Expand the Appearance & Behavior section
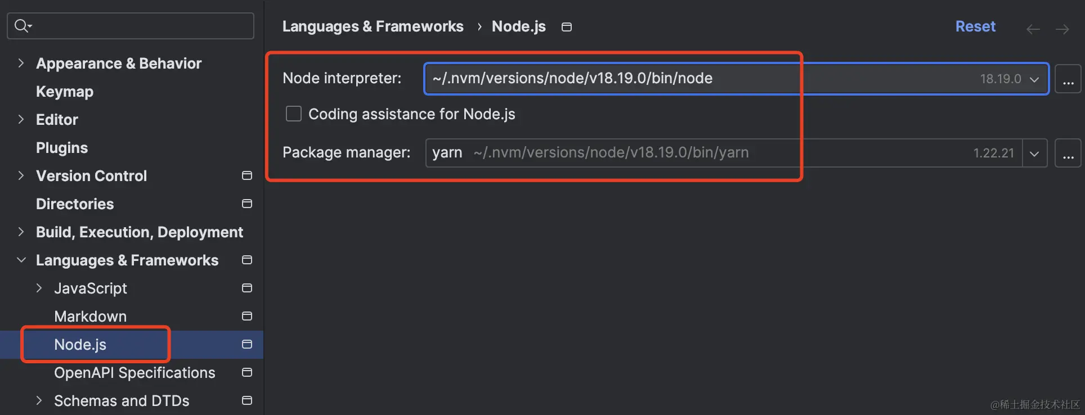 [21, 63]
